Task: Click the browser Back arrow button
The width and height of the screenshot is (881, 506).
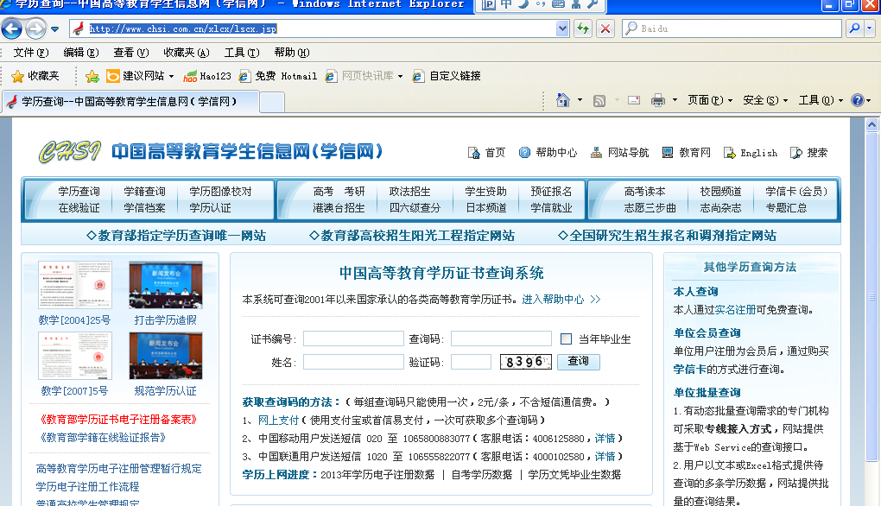Action: coord(12,28)
